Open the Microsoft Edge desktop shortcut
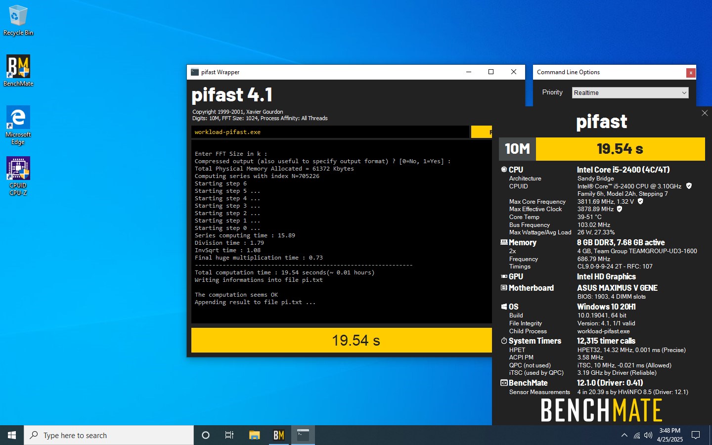The height and width of the screenshot is (445, 712). (x=18, y=125)
